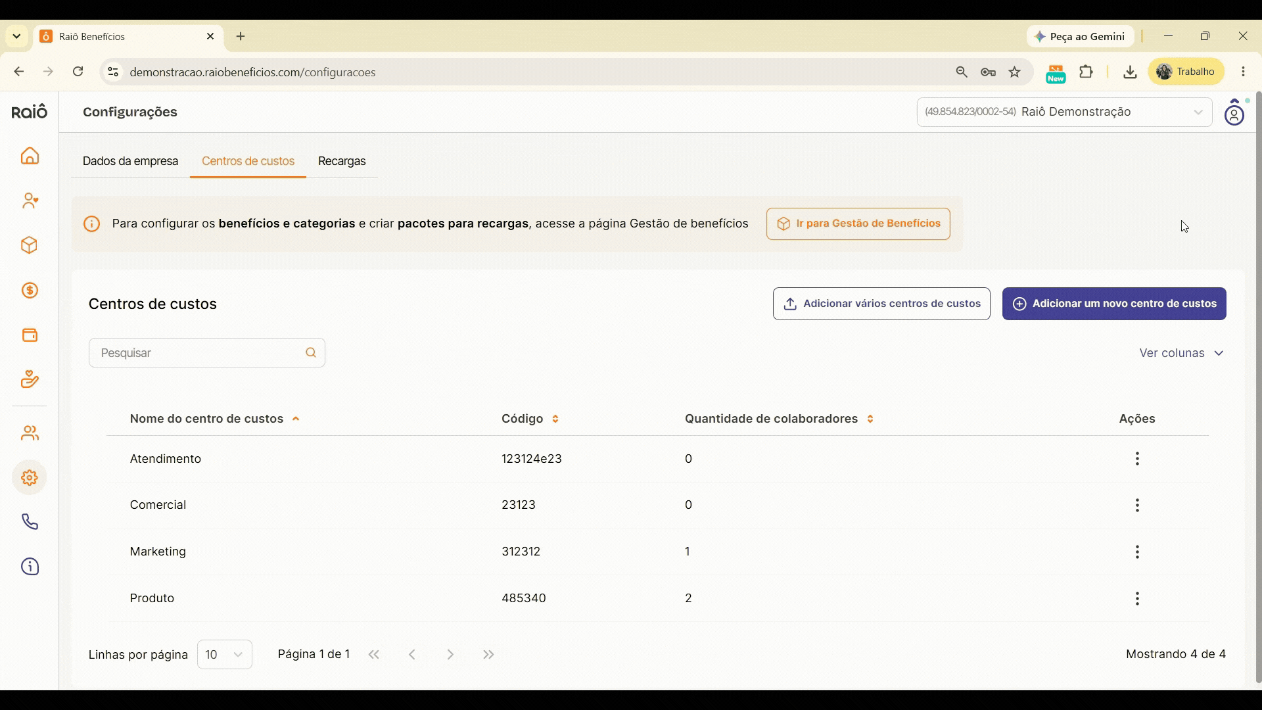Select the Centros de custos tab

(x=248, y=161)
